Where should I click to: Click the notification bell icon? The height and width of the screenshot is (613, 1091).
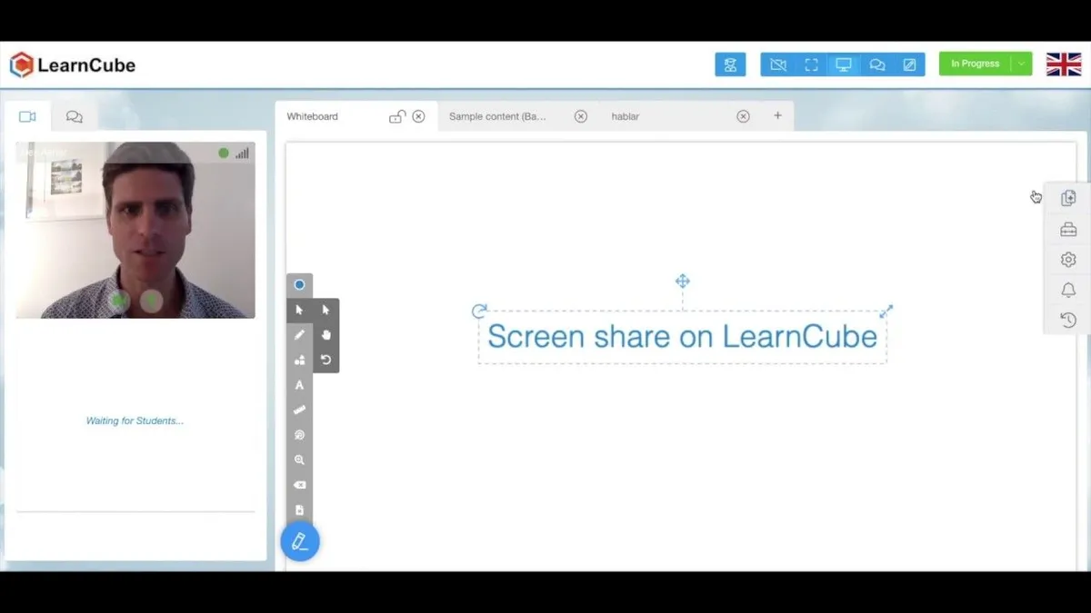(1068, 290)
